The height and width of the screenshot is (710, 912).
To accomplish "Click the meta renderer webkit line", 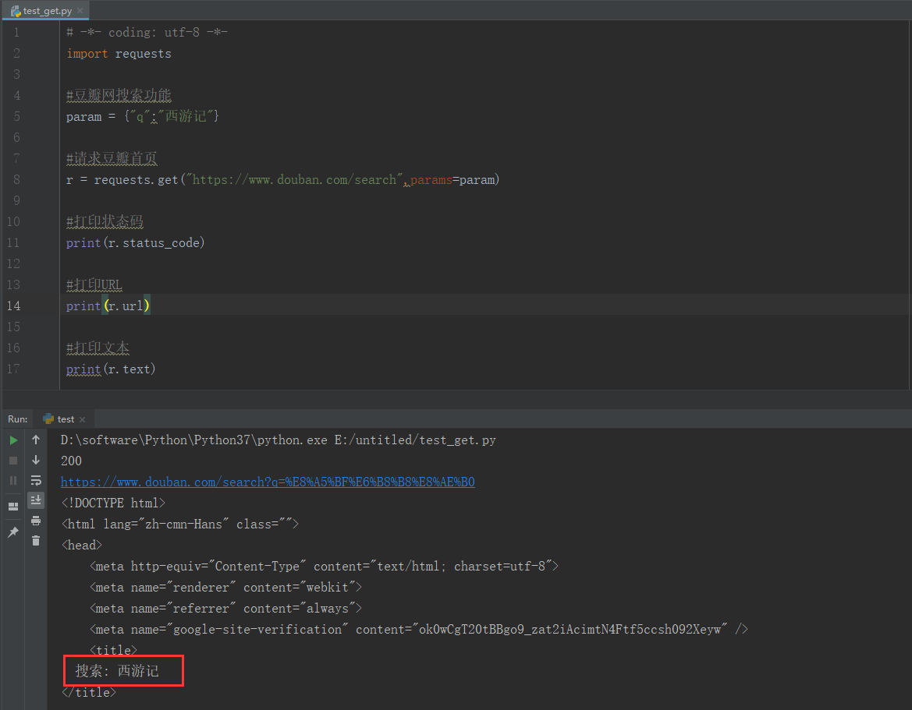I will 225,588.
